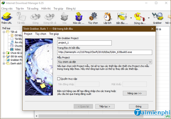Click the Trang/Địa chỉ bắt đầu URL field
The width and height of the screenshot is (171, 119).
[104, 52]
